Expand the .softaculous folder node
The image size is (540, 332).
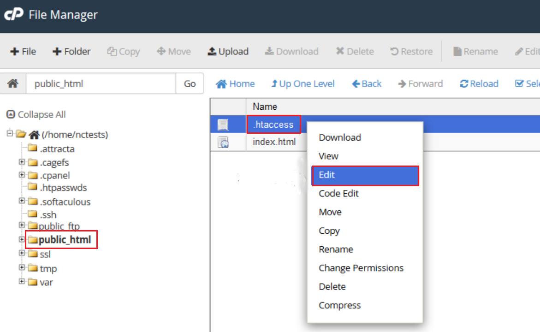(21, 201)
